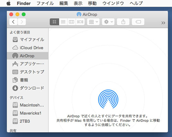Open the 移動 menu

[92, 3]
